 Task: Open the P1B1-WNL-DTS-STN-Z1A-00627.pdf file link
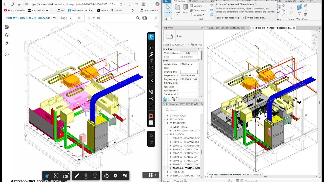coord(28,18)
